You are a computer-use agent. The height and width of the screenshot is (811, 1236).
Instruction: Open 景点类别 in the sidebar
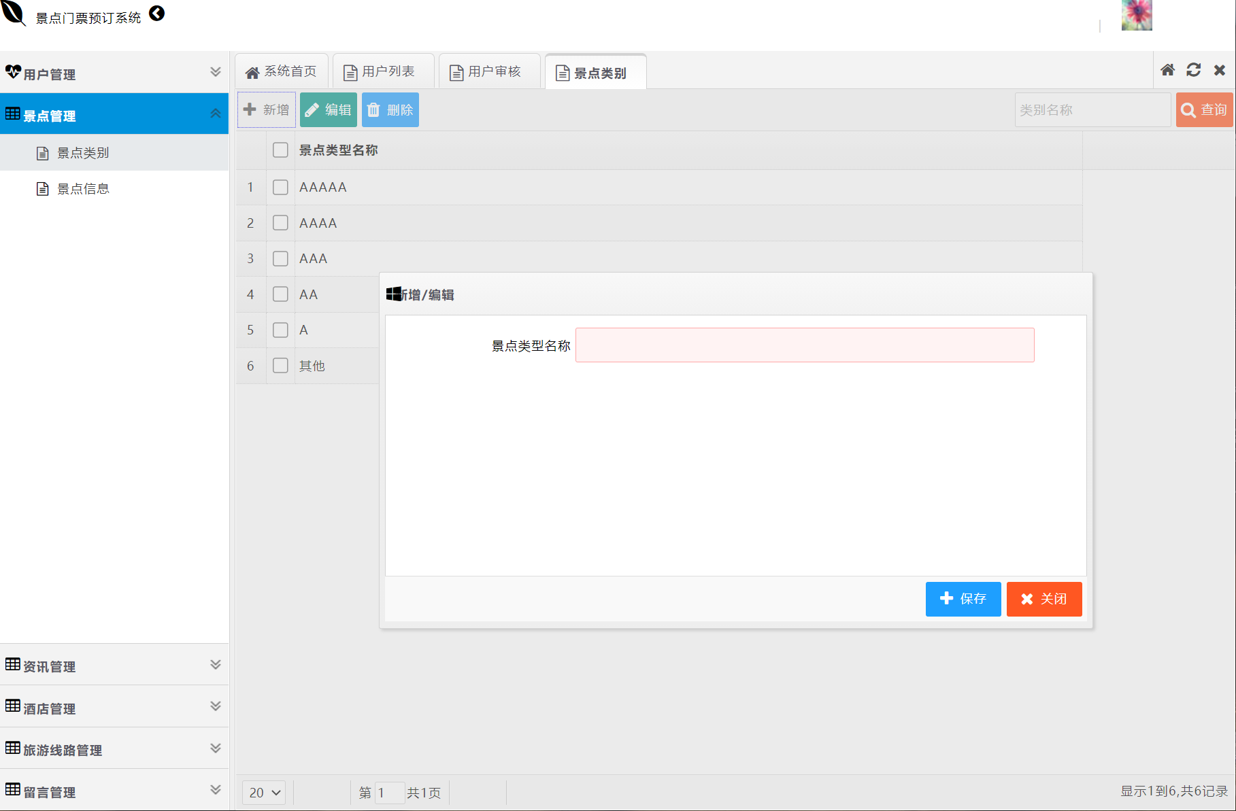coord(114,153)
